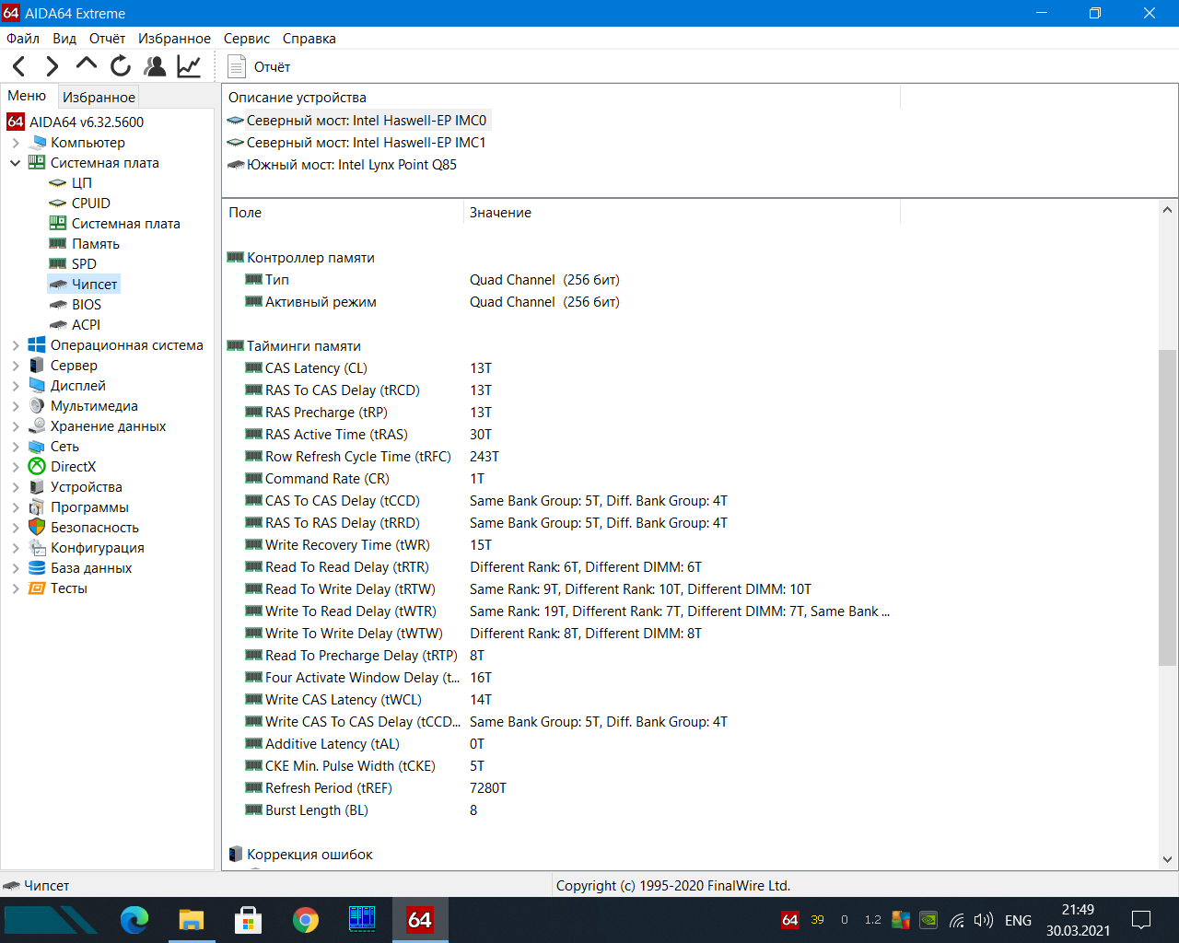Screen dimensions: 1179x943
Task: Expand the Операционная система node
Action: point(16,345)
